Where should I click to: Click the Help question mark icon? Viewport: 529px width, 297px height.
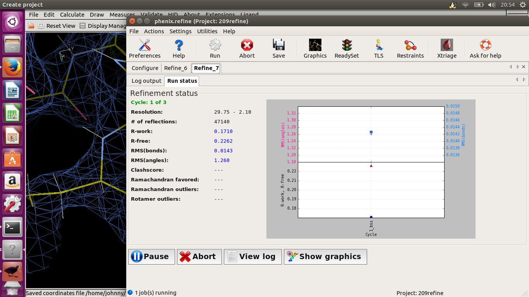(x=179, y=48)
